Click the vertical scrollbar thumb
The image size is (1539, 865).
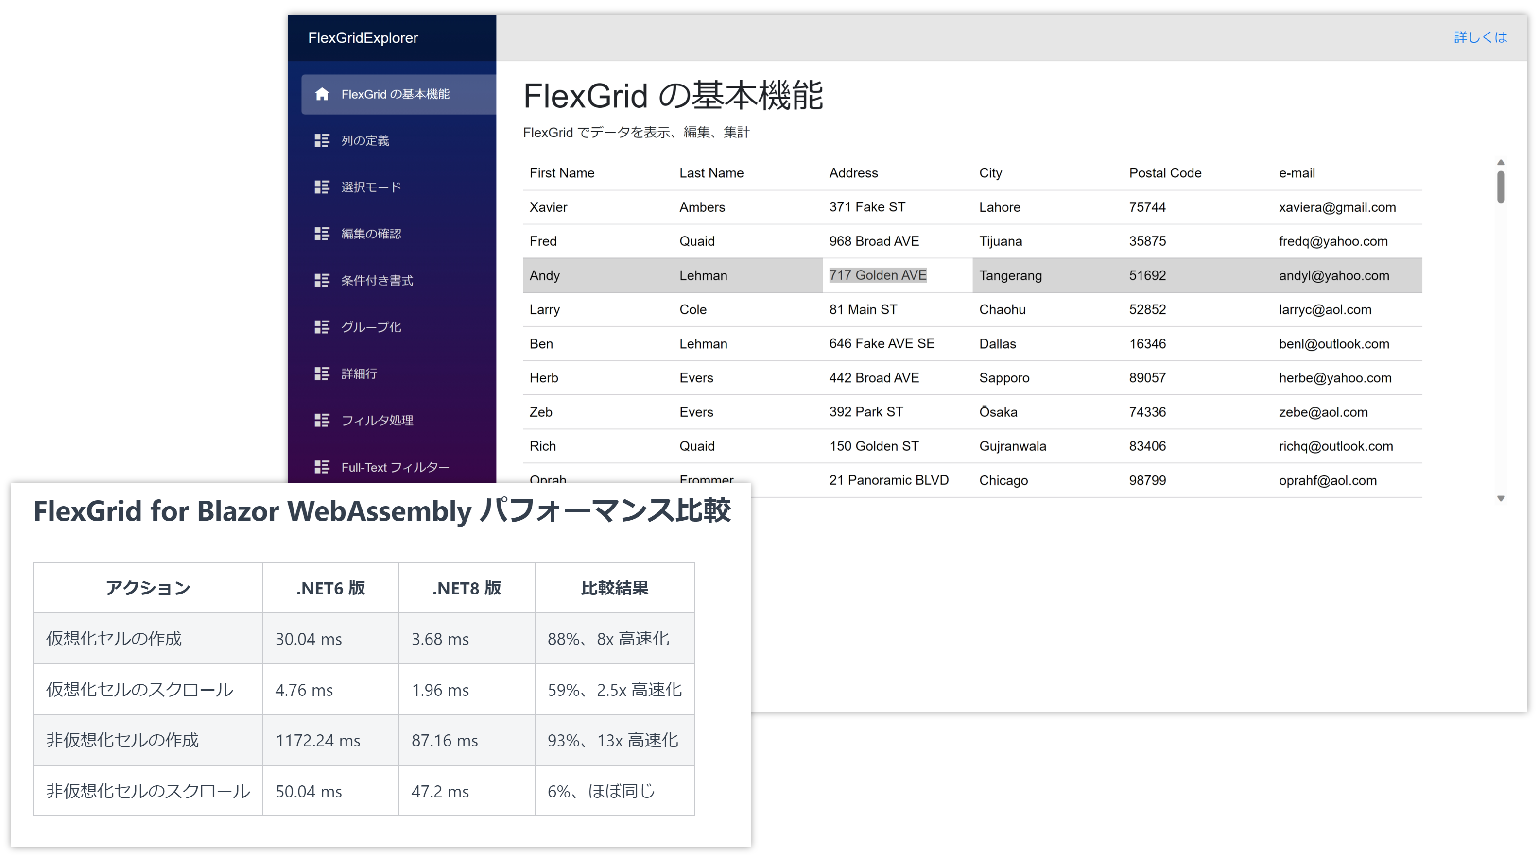[1501, 187]
